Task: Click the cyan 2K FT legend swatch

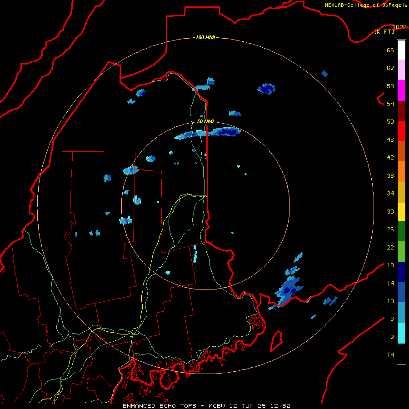Action: [x=401, y=333]
